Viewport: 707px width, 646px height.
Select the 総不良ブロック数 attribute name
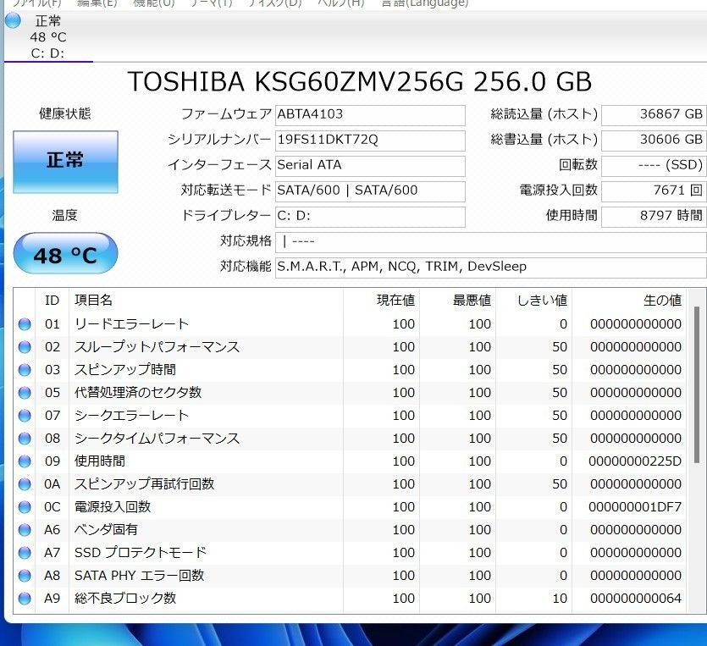pyautogui.click(x=125, y=599)
